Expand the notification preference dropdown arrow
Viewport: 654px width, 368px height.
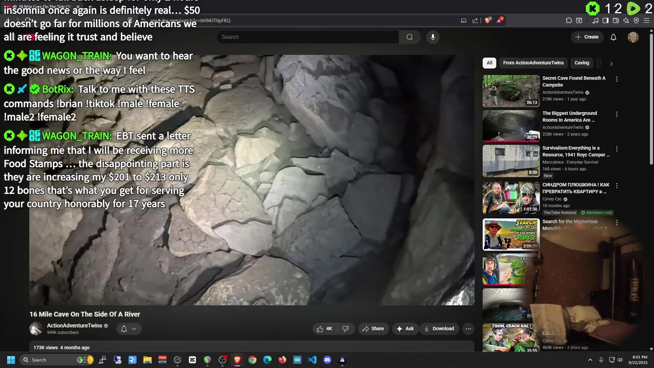point(134,329)
